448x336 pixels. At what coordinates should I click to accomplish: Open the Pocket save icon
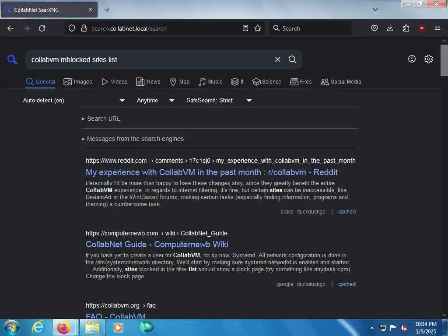[374, 28]
